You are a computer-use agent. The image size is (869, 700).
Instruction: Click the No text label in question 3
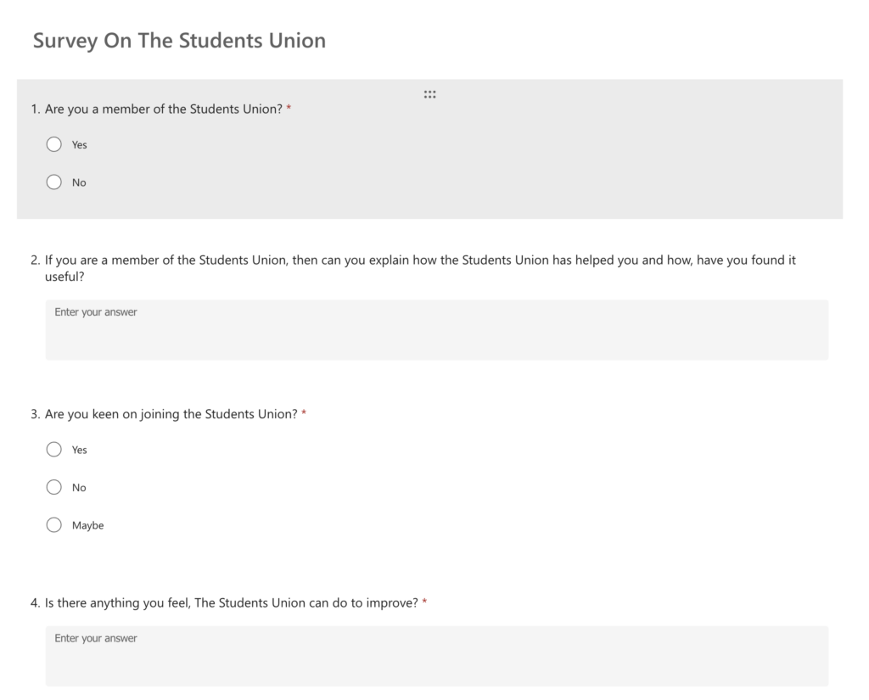point(79,488)
